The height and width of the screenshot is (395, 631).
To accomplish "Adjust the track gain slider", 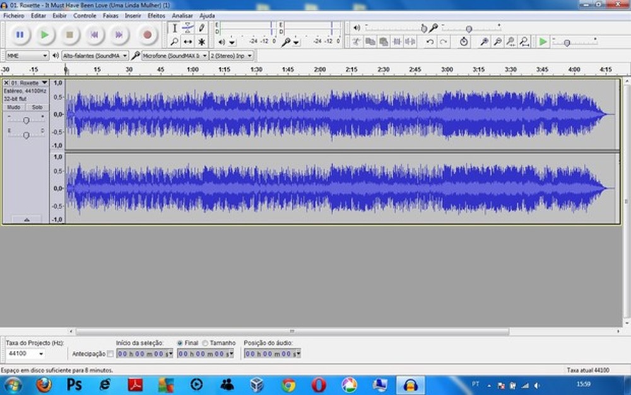I will click(25, 120).
